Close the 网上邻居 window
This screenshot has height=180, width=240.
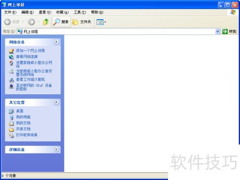235,5
